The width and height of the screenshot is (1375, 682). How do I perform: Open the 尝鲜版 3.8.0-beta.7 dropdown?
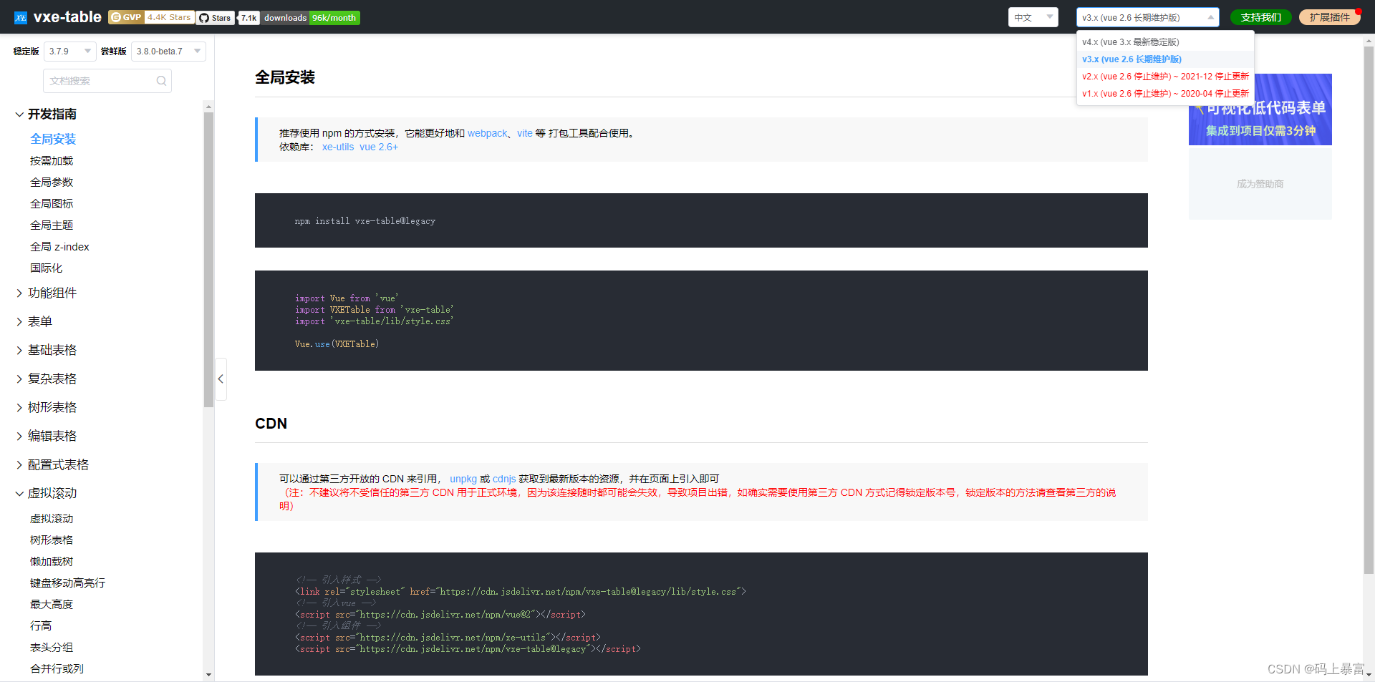click(168, 52)
